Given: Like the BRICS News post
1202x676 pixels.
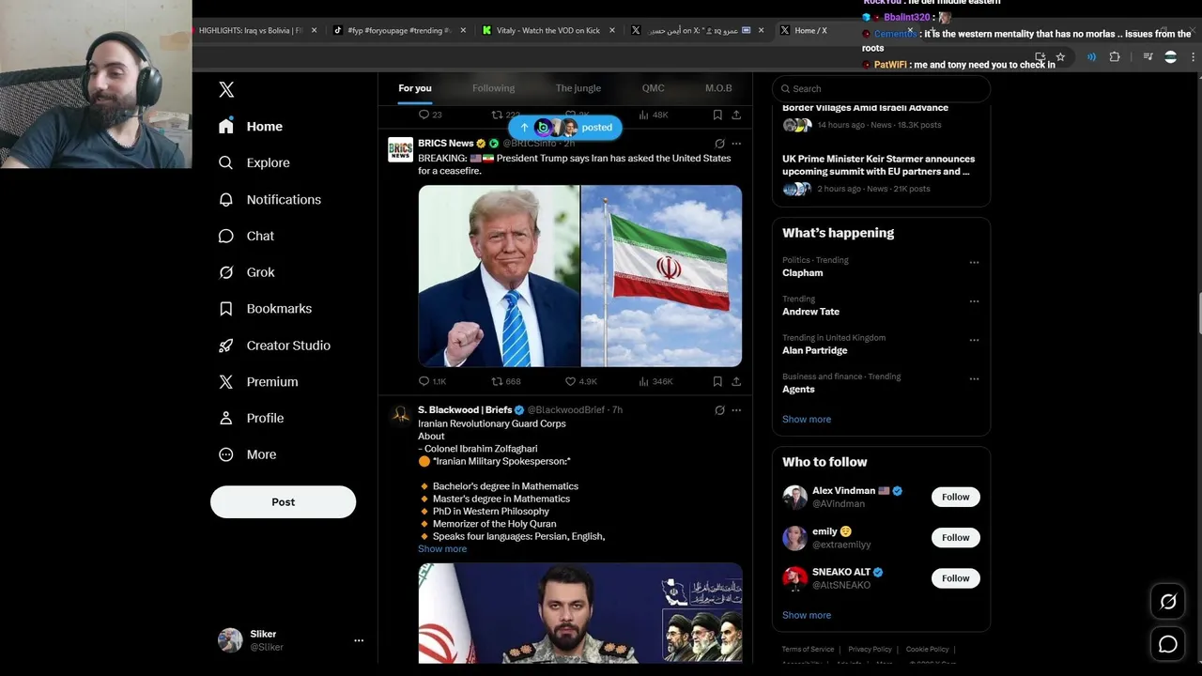Looking at the screenshot, I should 580,381.
